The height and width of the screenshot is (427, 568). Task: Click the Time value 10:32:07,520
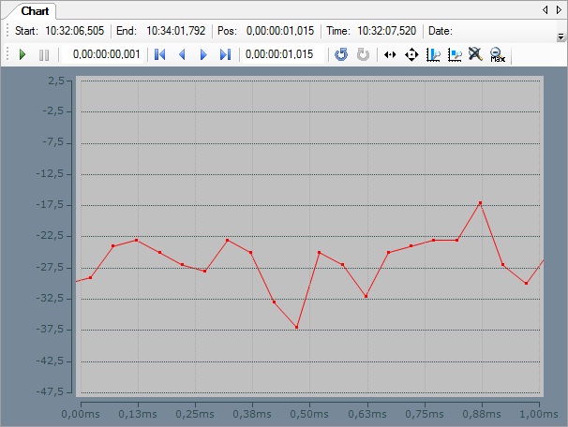pyautogui.click(x=387, y=31)
